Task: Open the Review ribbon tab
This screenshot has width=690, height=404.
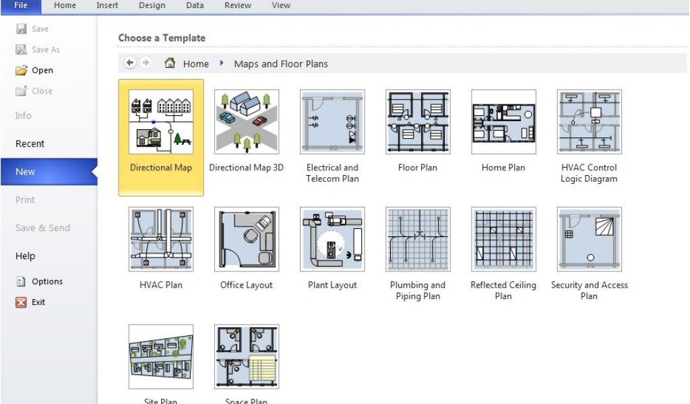Action: 238,5
